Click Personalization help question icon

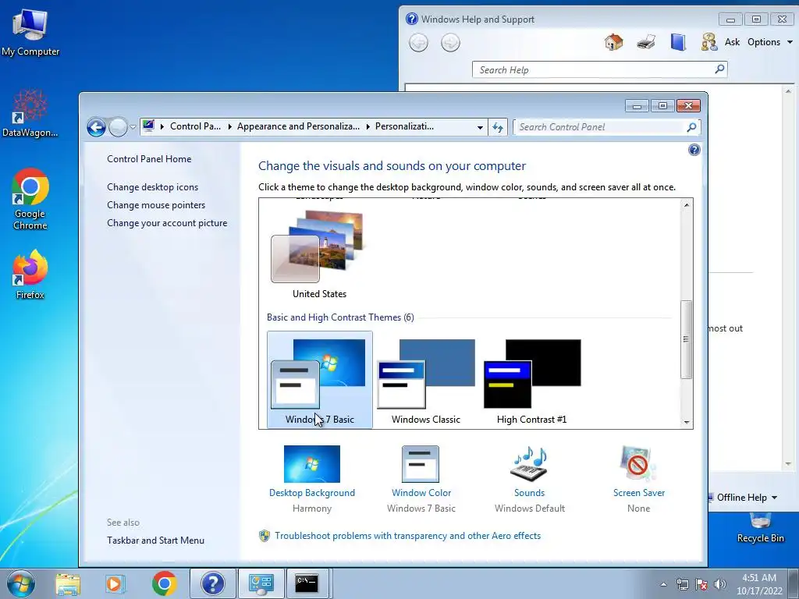(694, 150)
